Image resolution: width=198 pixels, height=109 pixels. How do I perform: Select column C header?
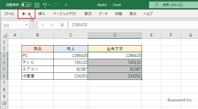point(71,35)
